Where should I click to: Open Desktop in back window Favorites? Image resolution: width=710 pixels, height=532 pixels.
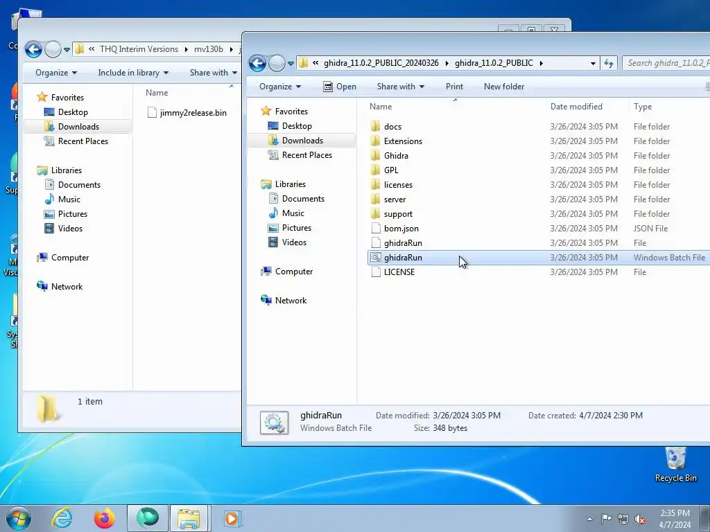point(72,112)
